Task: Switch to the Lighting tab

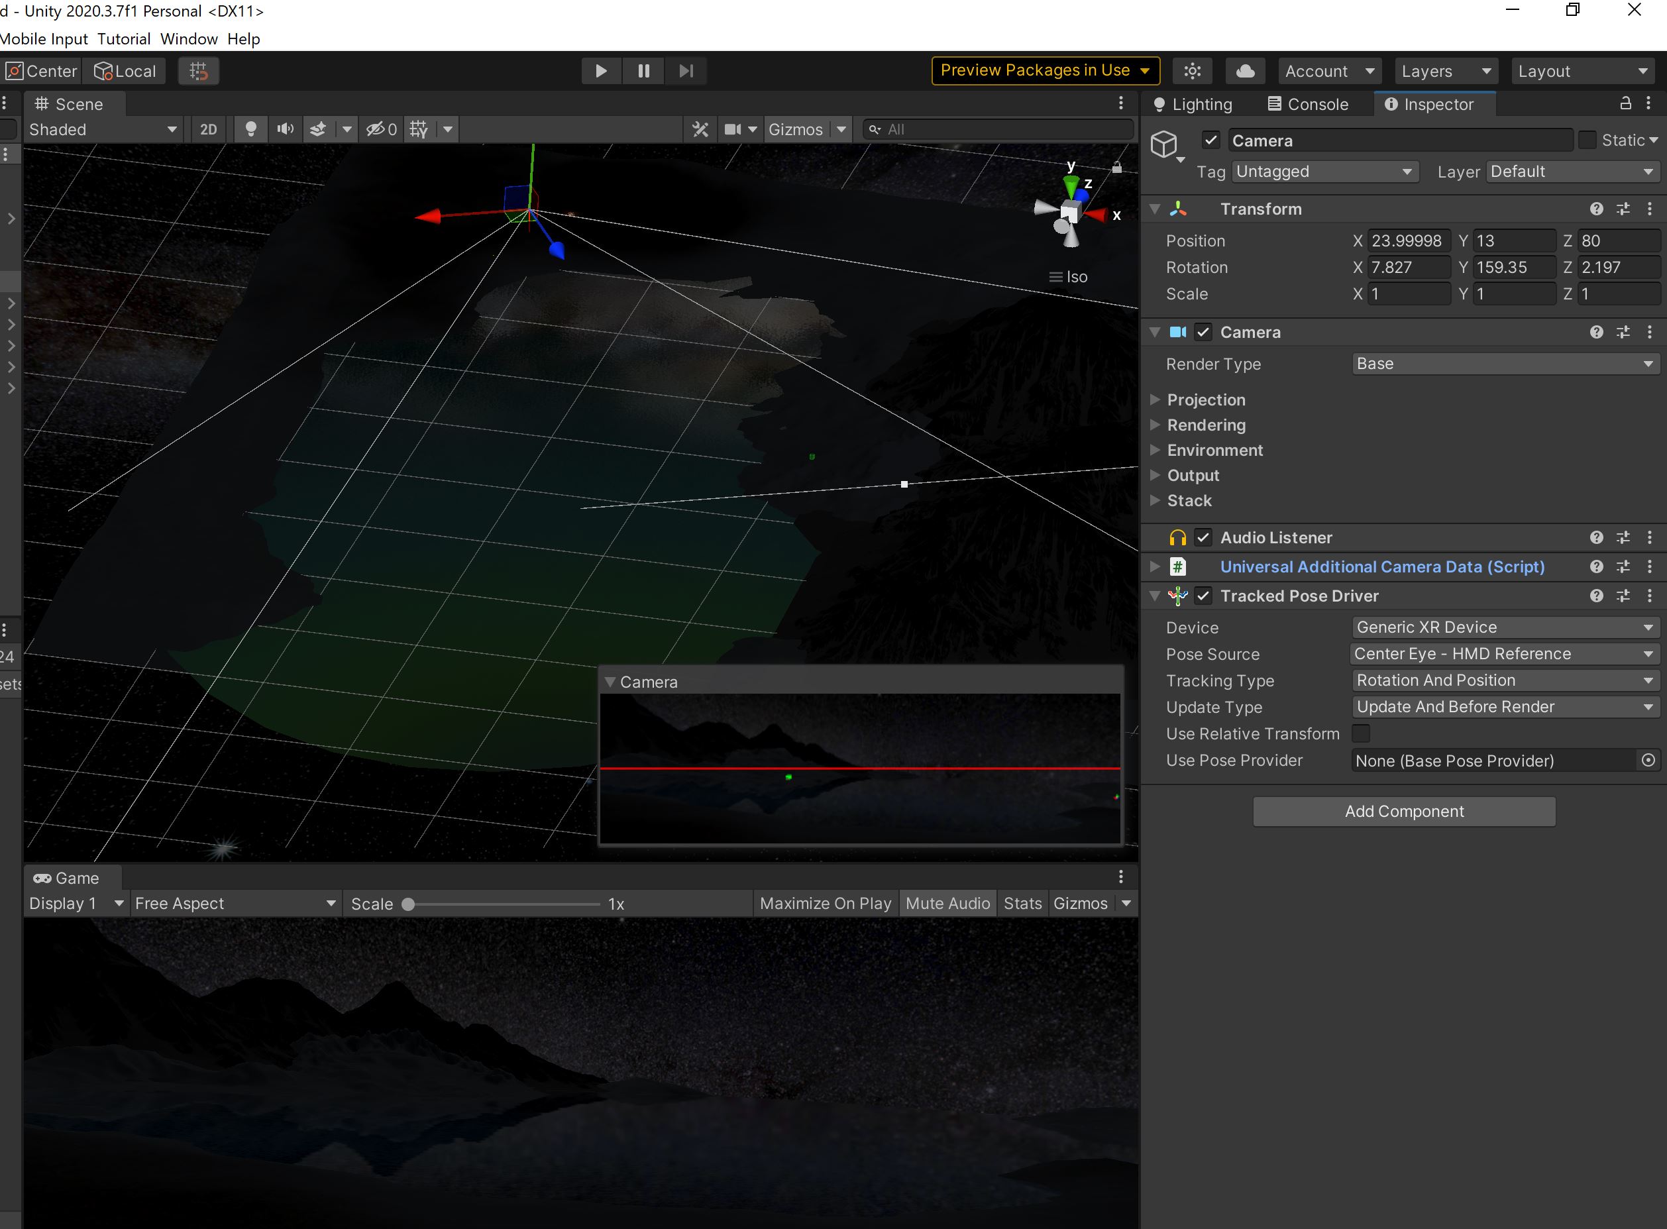Action: [x=1193, y=104]
